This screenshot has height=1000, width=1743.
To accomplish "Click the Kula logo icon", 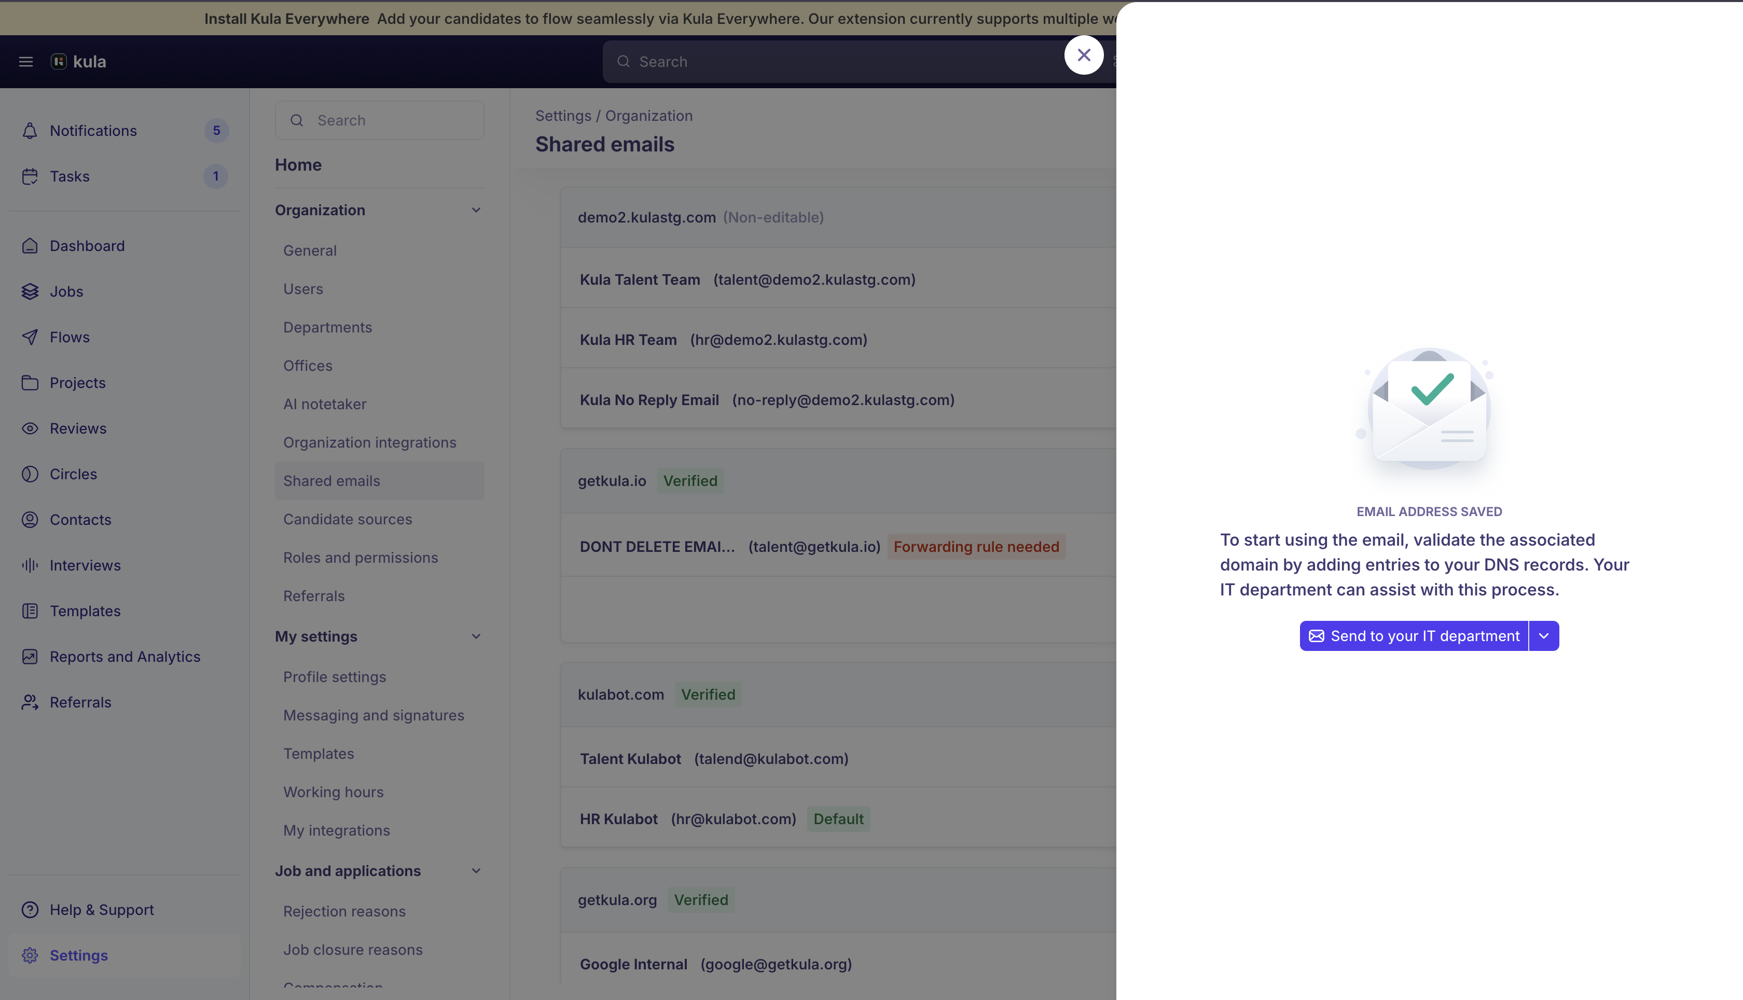I will coord(59,62).
